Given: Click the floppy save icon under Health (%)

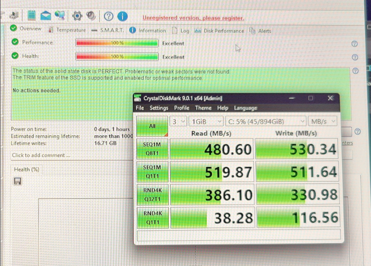Looking at the screenshot, I should pyautogui.click(x=17, y=181).
